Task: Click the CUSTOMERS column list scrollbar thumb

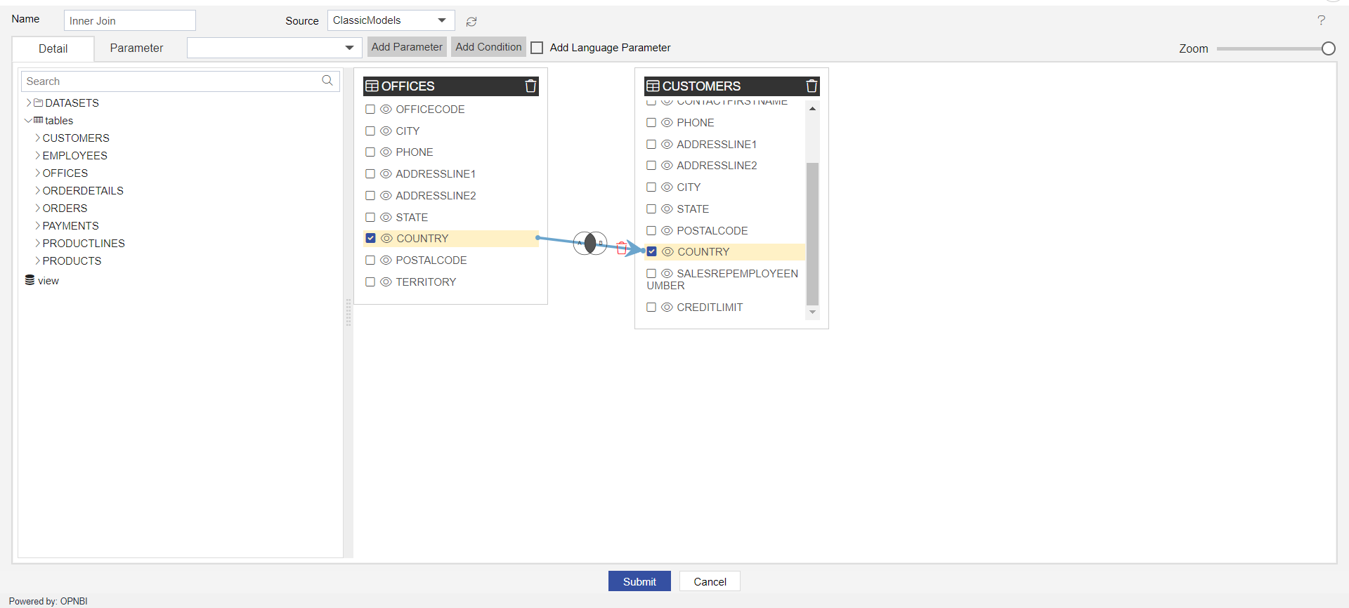Action: [812, 234]
